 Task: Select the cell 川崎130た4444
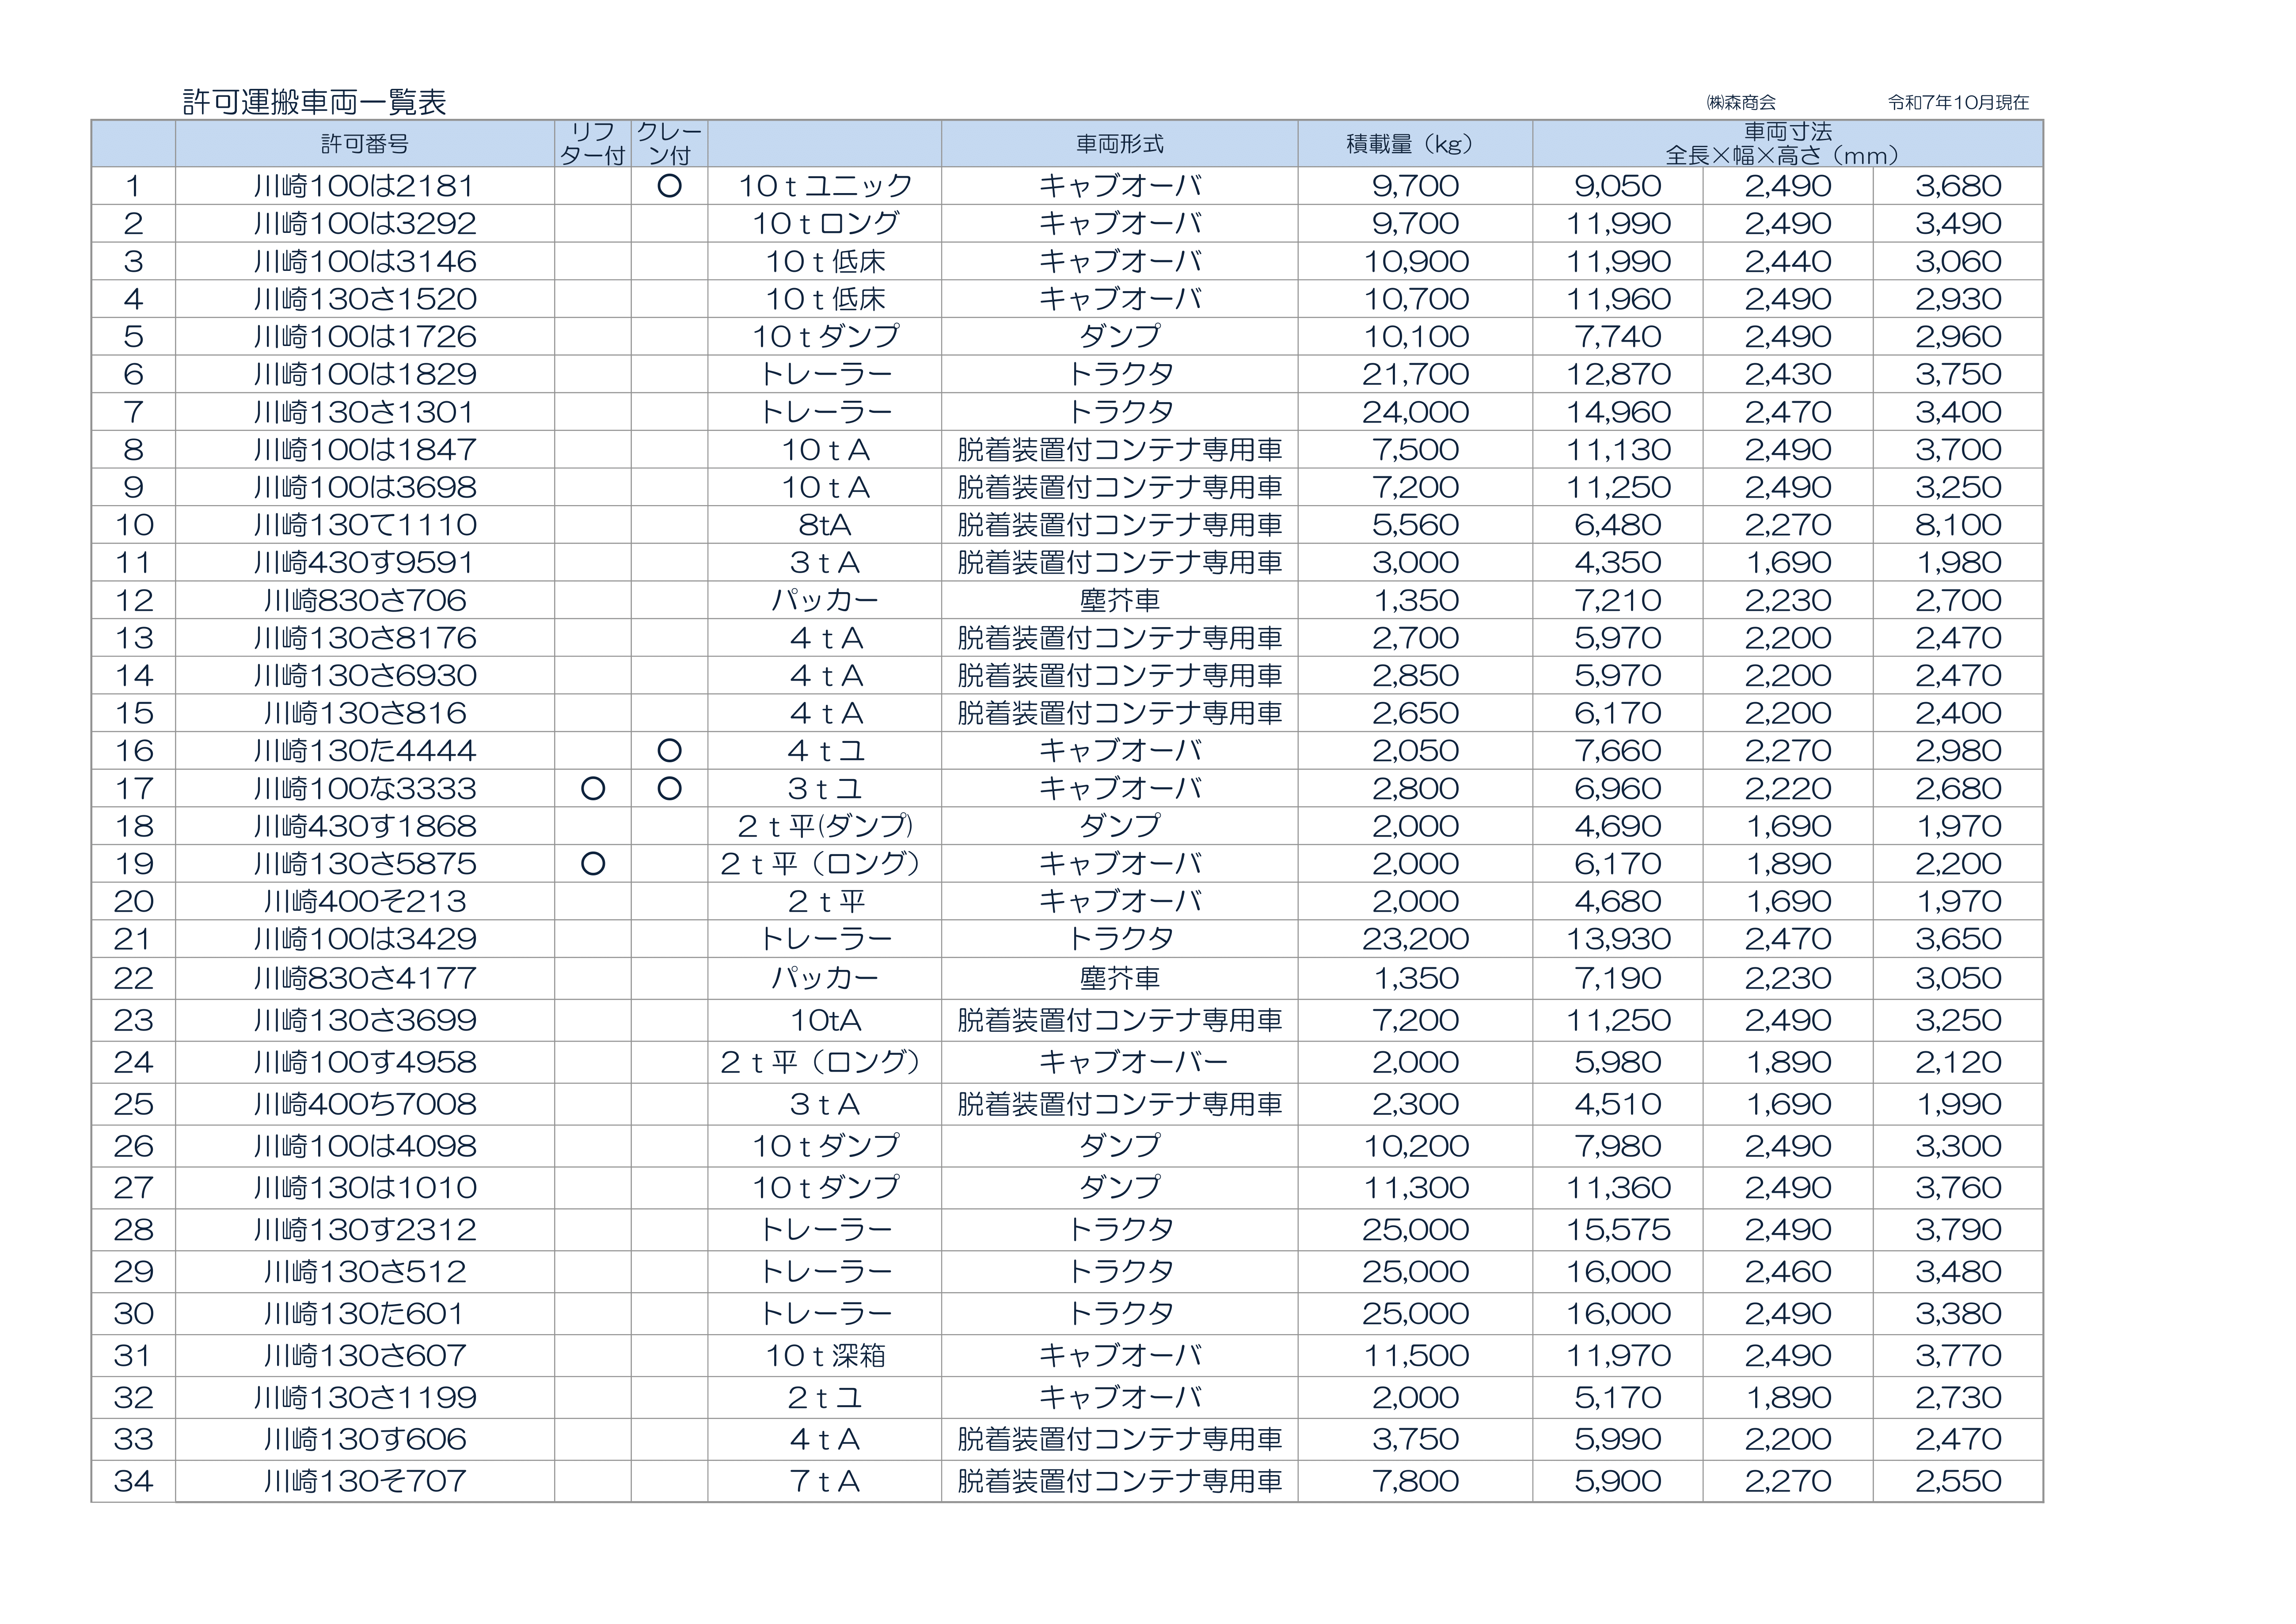pyautogui.click(x=364, y=751)
